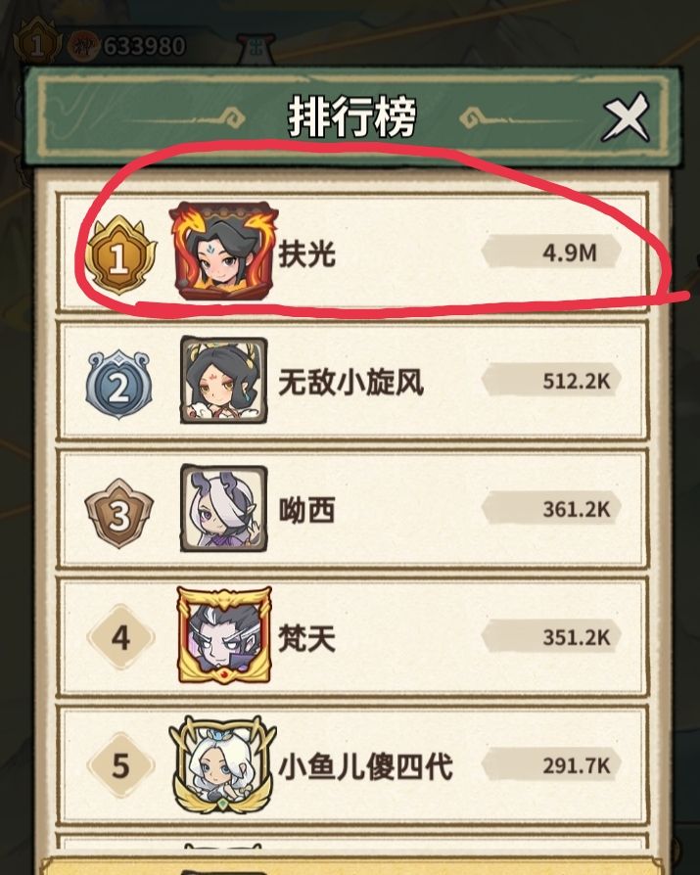Open 无敌小旋风's avatar portrait
This screenshot has width=700, height=875.
pos(223,380)
